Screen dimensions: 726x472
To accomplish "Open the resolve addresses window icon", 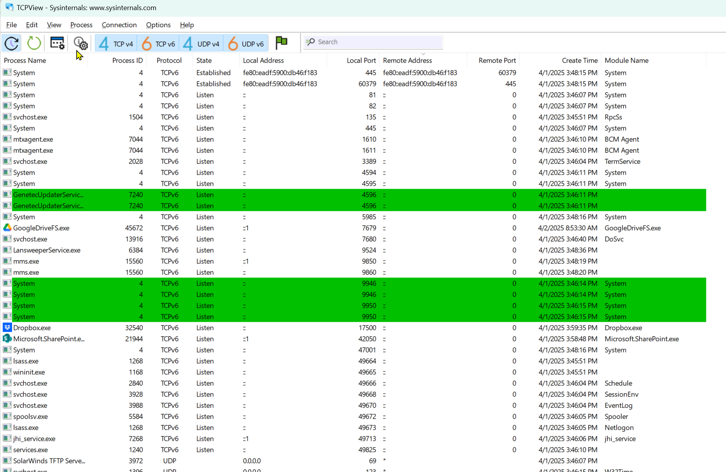I will [x=57, y=43].
